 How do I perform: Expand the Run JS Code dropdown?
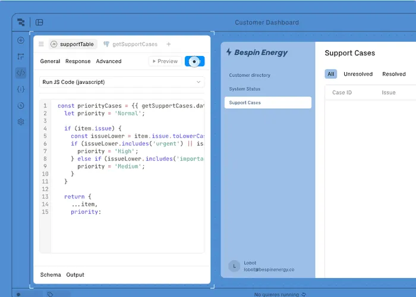pyautogui.click(x=122, y=82)
